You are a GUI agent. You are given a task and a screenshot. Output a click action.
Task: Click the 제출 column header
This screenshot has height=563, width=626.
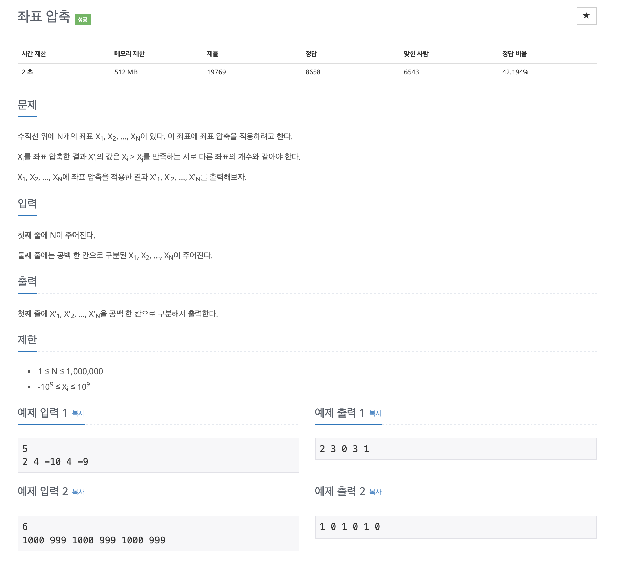(x=213, y=53)
